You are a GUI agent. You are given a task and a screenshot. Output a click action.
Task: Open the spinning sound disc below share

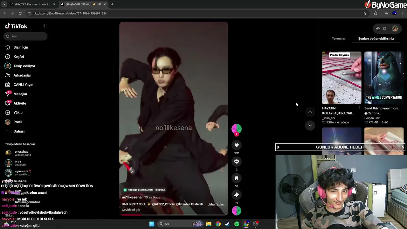click(x=237, y=211)
